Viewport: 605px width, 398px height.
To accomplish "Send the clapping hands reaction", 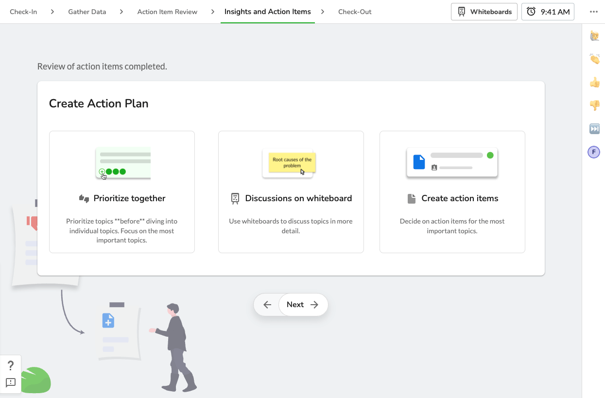I will pyautogui.click(x=594, y=59).
